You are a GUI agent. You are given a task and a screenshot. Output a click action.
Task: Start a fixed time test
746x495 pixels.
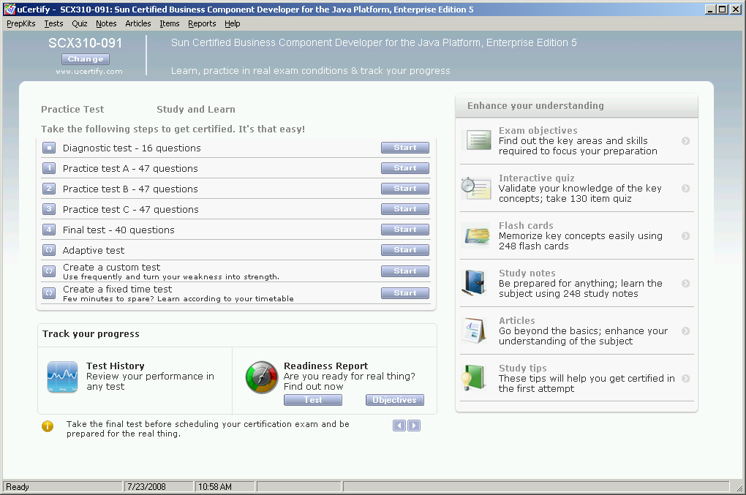tap(405, 293)
